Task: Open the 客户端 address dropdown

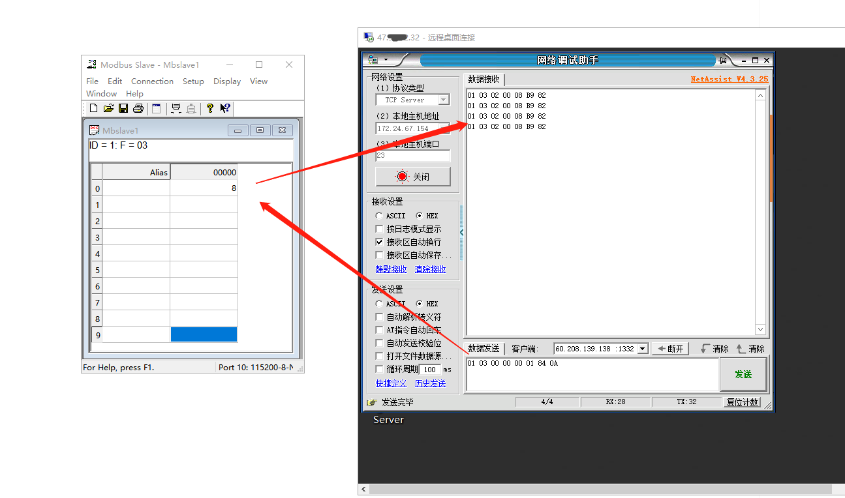Action: click(642, 349)
